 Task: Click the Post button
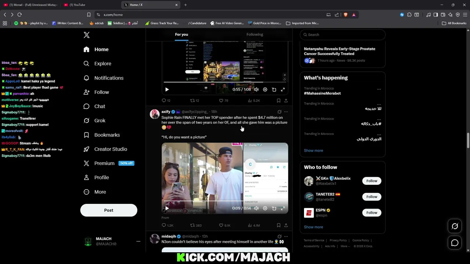[109, 210]
